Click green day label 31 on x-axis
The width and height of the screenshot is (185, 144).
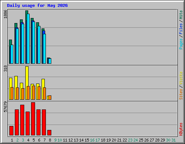point(173,140)
